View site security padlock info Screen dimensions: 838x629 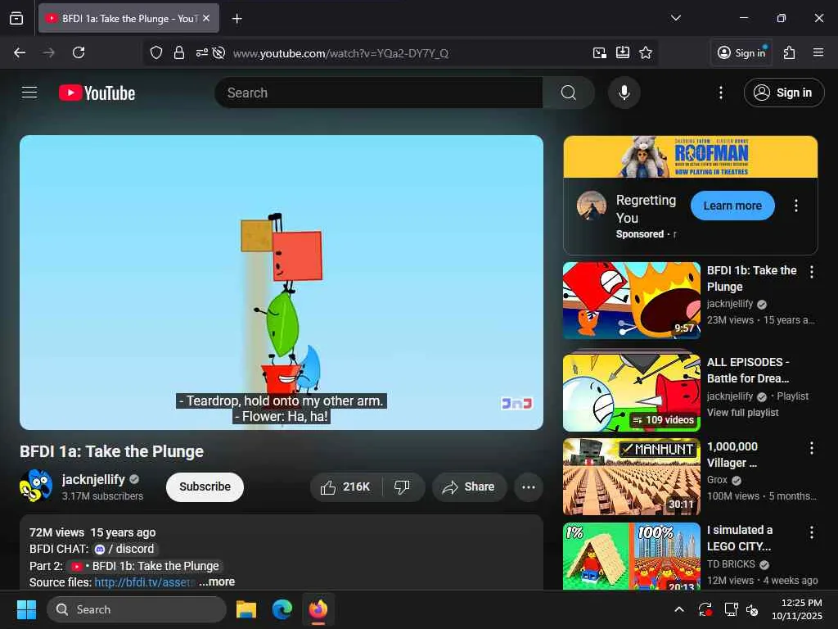coord(179,52)
